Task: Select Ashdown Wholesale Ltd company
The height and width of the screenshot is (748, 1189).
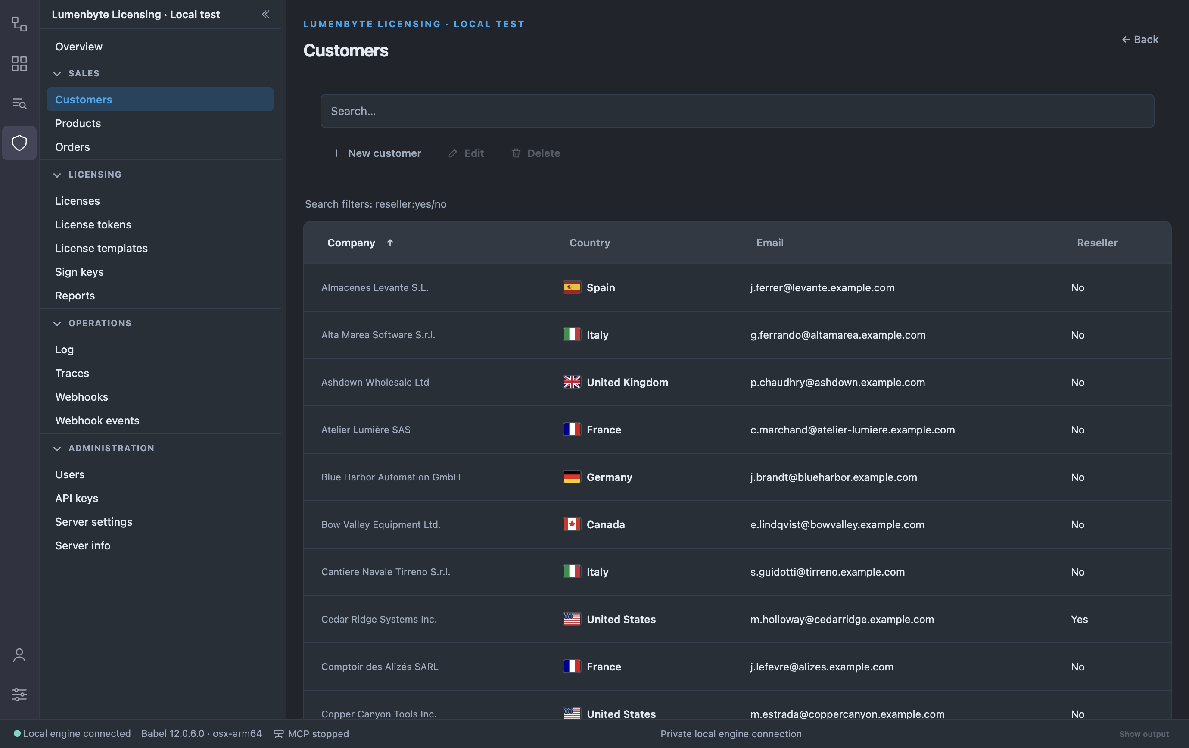Action: pyautogui.click(x=375, y=382)
